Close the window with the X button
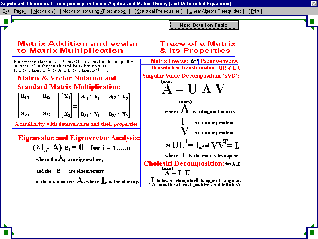This screenshot has width=318, height=239. [314, 4]
